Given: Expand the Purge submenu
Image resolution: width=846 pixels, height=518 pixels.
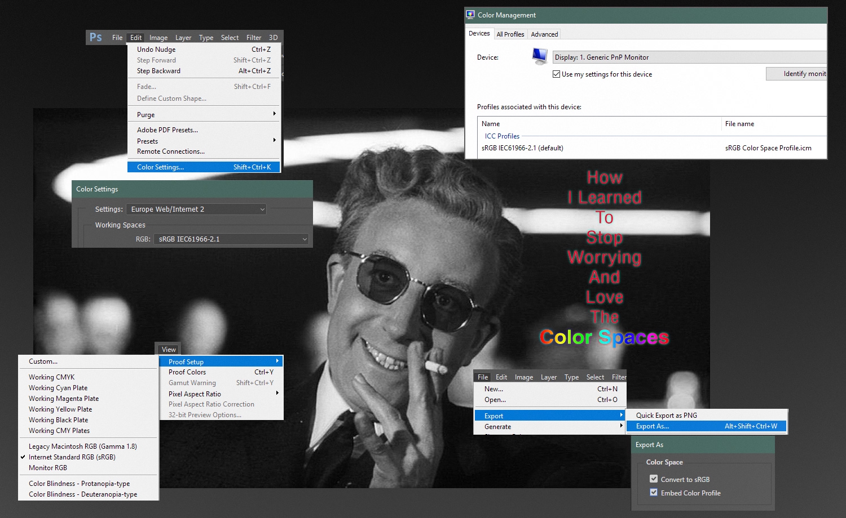Looking at the screenshot, I should [x=204, y=114].
